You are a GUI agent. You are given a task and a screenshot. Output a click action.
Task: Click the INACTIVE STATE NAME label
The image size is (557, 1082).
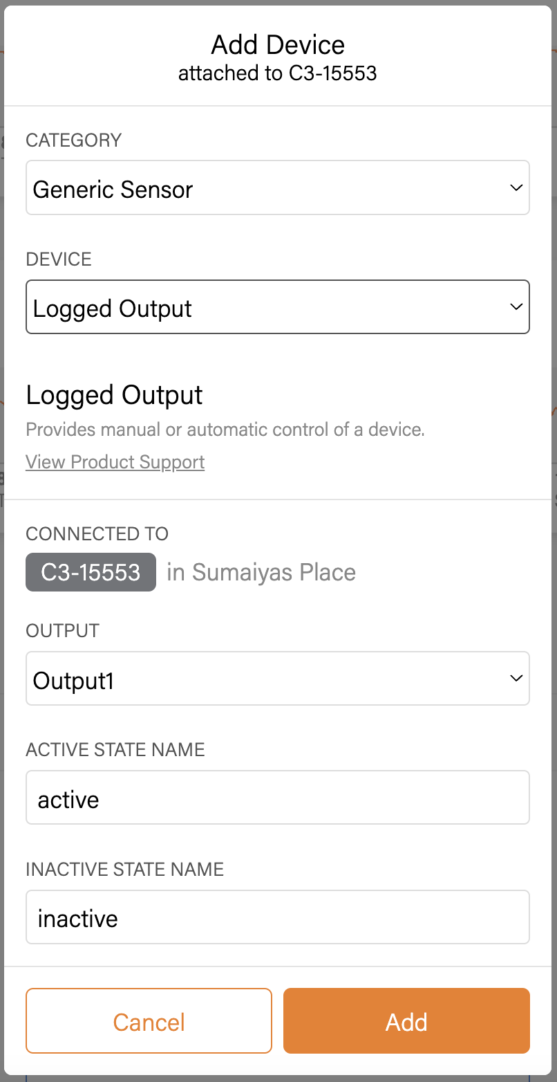124,869
